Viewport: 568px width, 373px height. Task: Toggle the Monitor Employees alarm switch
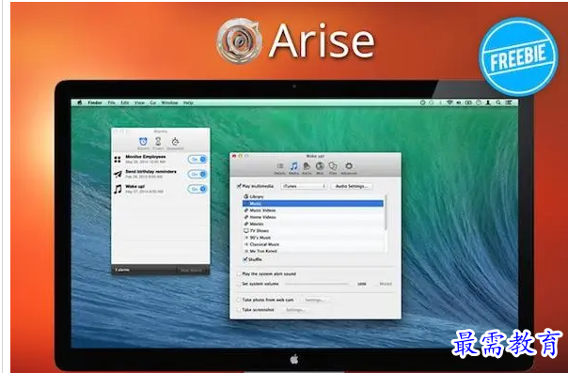[197, 159]
